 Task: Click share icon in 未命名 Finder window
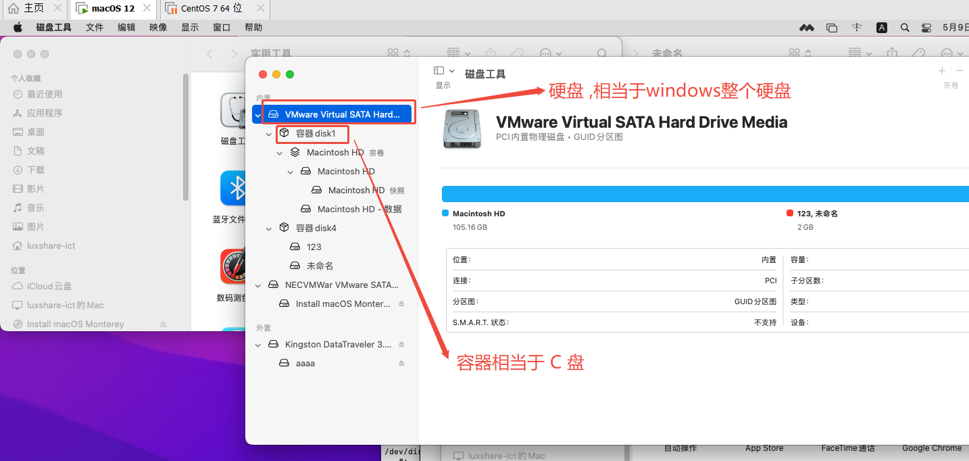coord(893,53)
